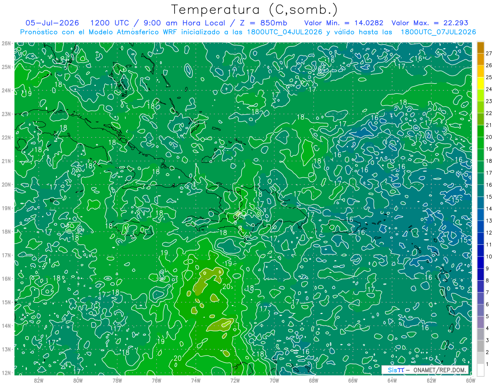Click the "82W" longitude axis label
The width and height of the screenshot is (500, 386).
(39, 380)
